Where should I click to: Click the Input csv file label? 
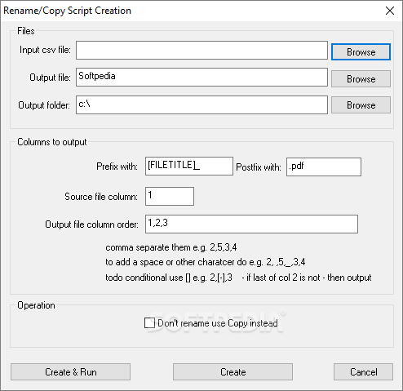[x=45, y=50]
